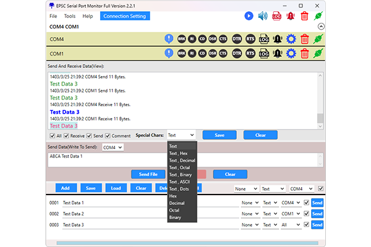This screenshot has height=247, width=371.
Task: Open the blue gear settings for COM4
Action: (x=291, y=39)
